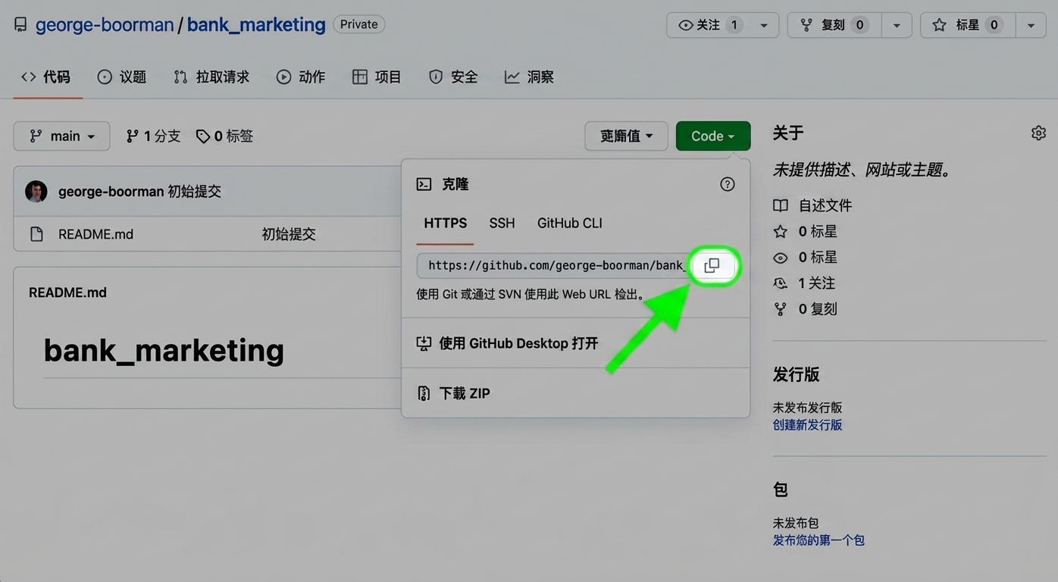
Task: Open the 项目 tab
Action: click(377, 77)
